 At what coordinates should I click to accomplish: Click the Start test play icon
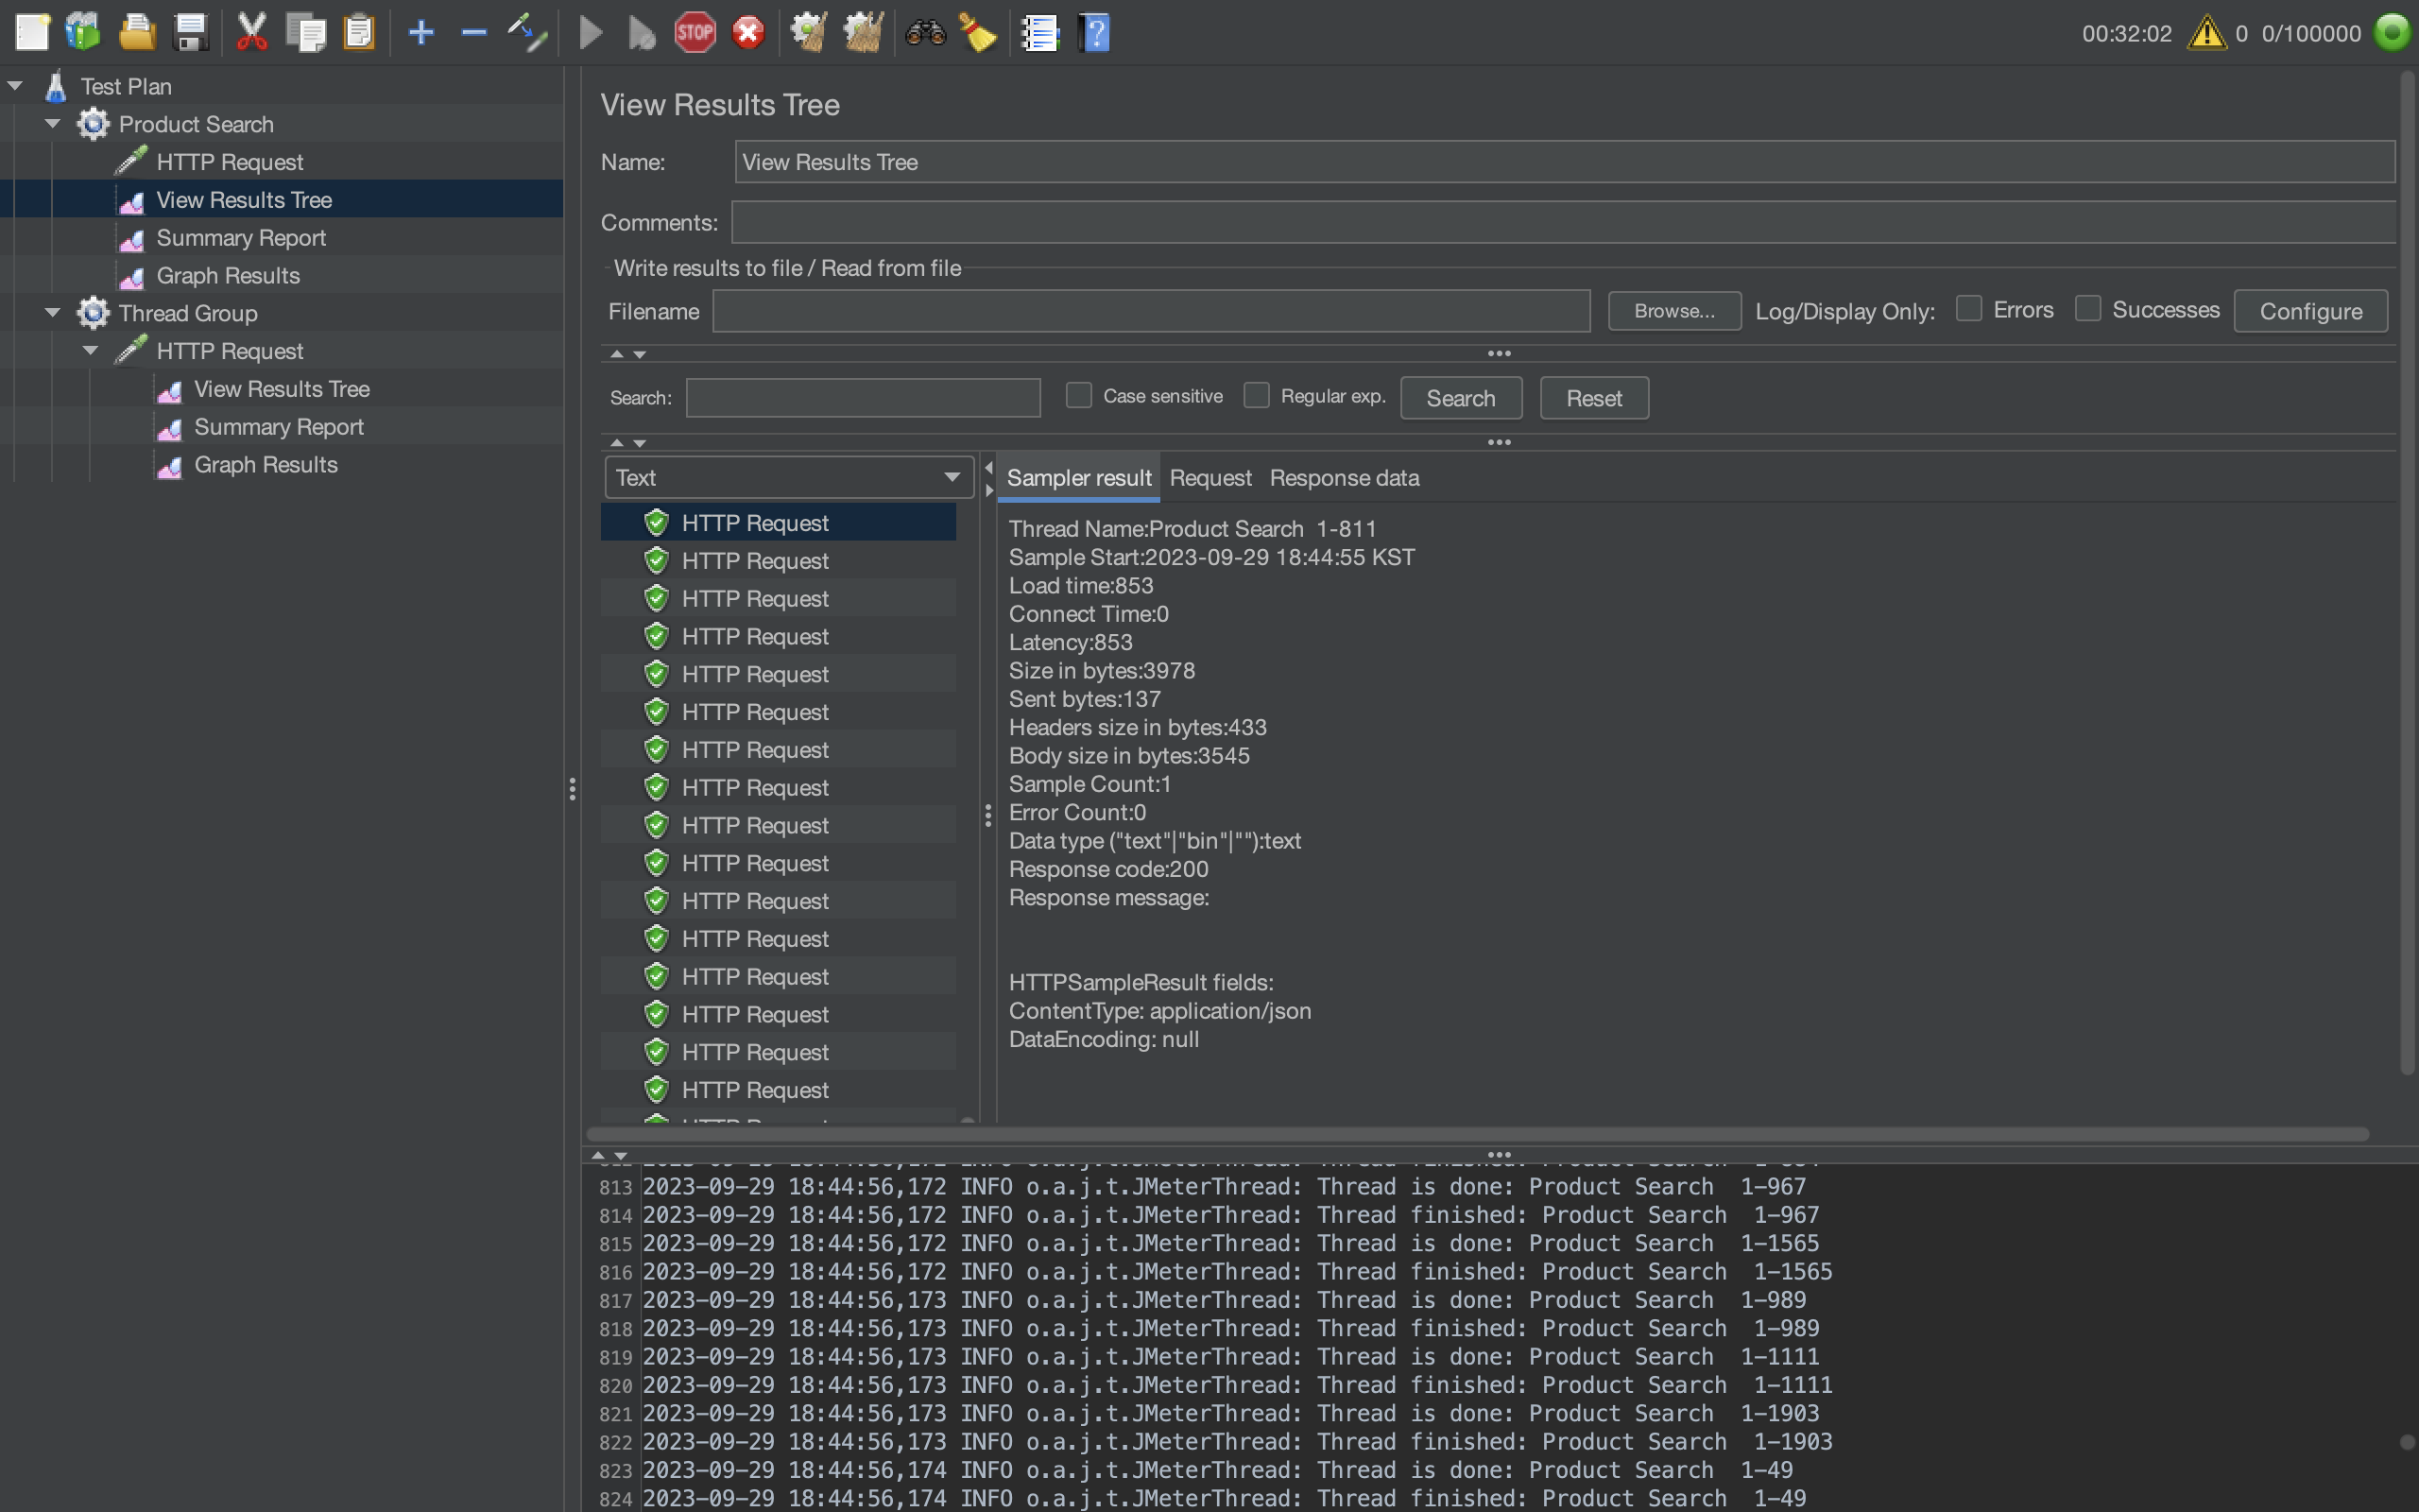pos(590,33)
